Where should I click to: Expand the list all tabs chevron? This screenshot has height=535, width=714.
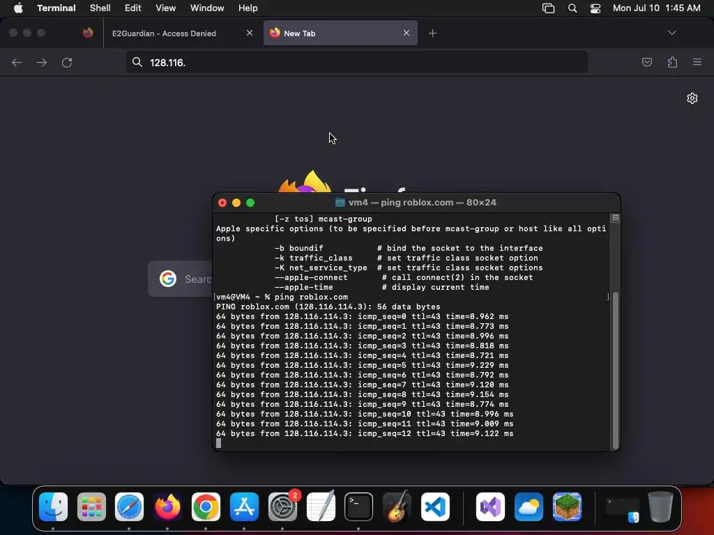672,33
